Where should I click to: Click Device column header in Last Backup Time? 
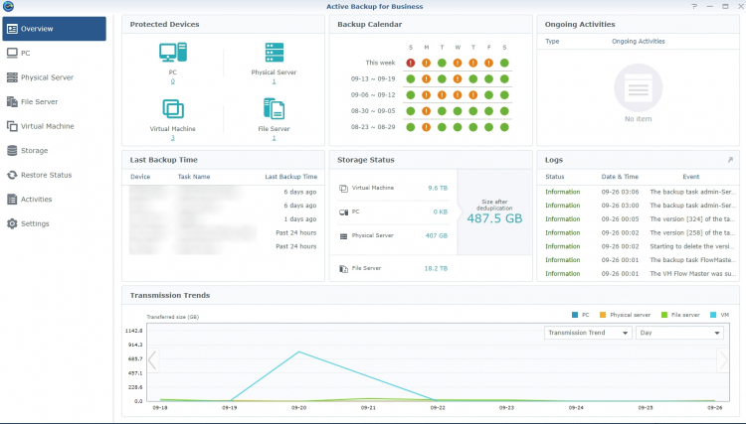(140, 177)
